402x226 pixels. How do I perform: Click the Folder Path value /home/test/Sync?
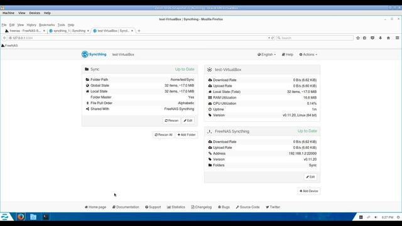pyautogui.click(x=182, y=80)
